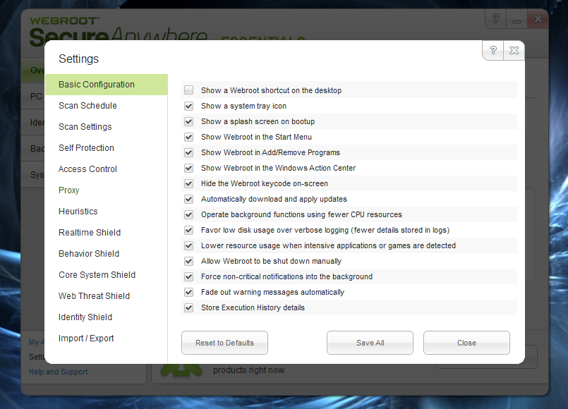Enable Webroot desktop shortcut checkbox

coord(188,90)
